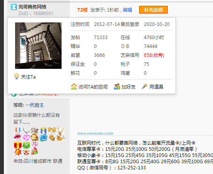Click the 电信尊享卡 pricing line
This screenshot has height=174, width=213.
(137, 149)
